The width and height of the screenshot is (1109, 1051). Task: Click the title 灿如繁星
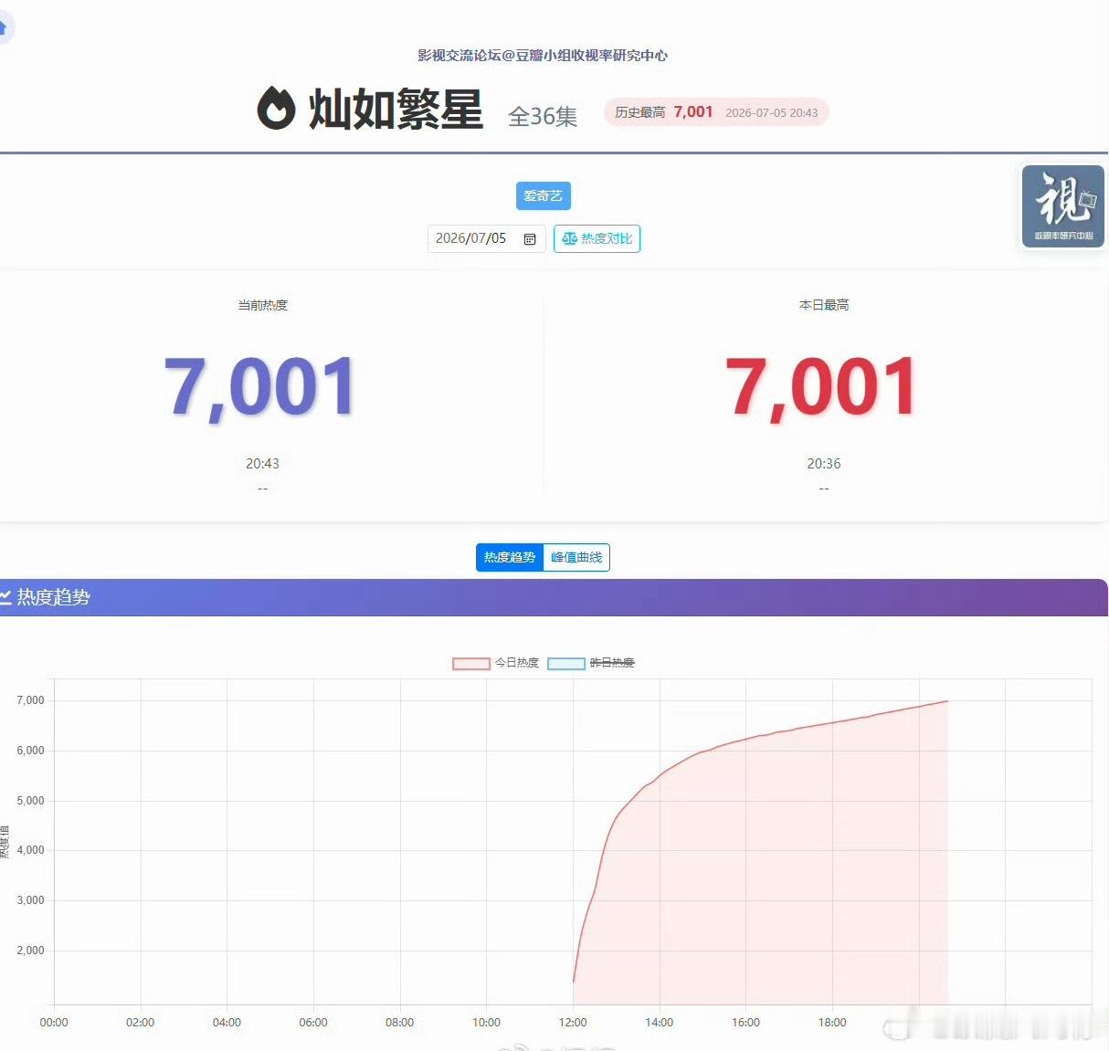(x=396, y=110)
